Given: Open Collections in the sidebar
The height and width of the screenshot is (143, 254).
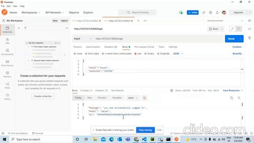Looking at the screenshot, I should 8,30.
